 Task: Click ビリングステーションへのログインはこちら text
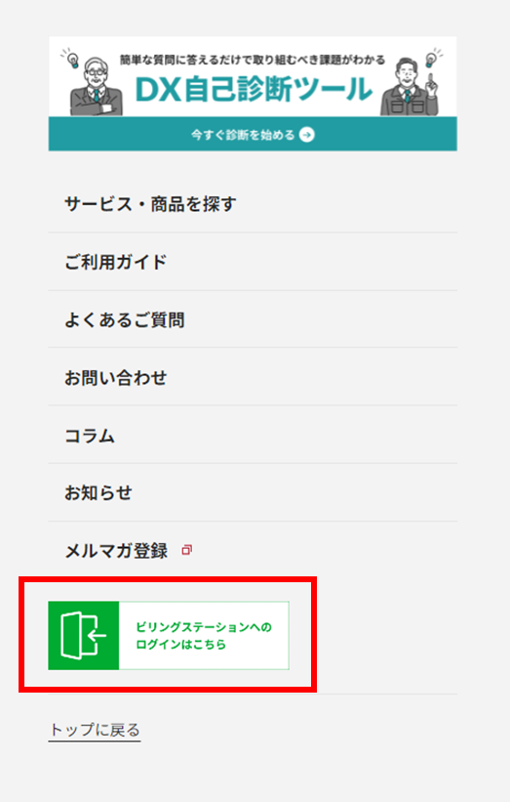click(203, 636)
